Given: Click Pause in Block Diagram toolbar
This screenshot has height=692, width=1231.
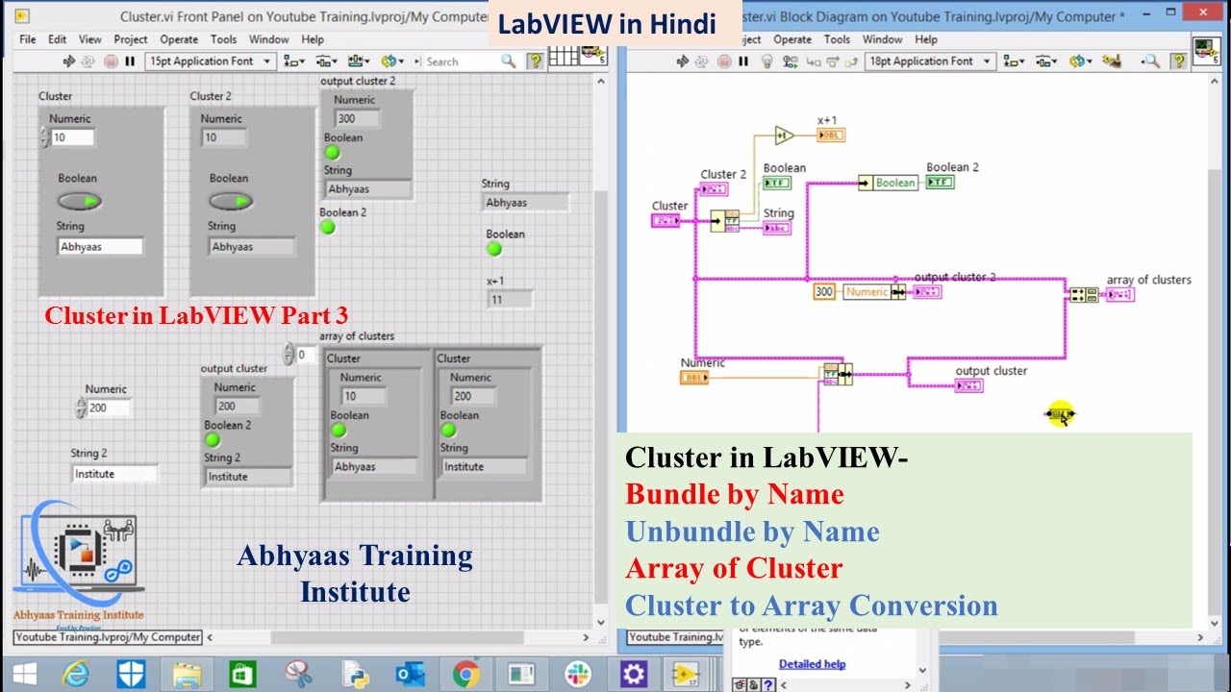Looking at the screenshot, I should pyautogui.click(x=743, y=62).
